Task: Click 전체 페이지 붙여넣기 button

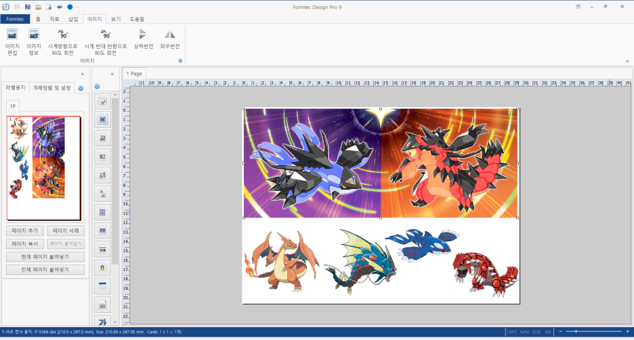Action: (45, 270)
